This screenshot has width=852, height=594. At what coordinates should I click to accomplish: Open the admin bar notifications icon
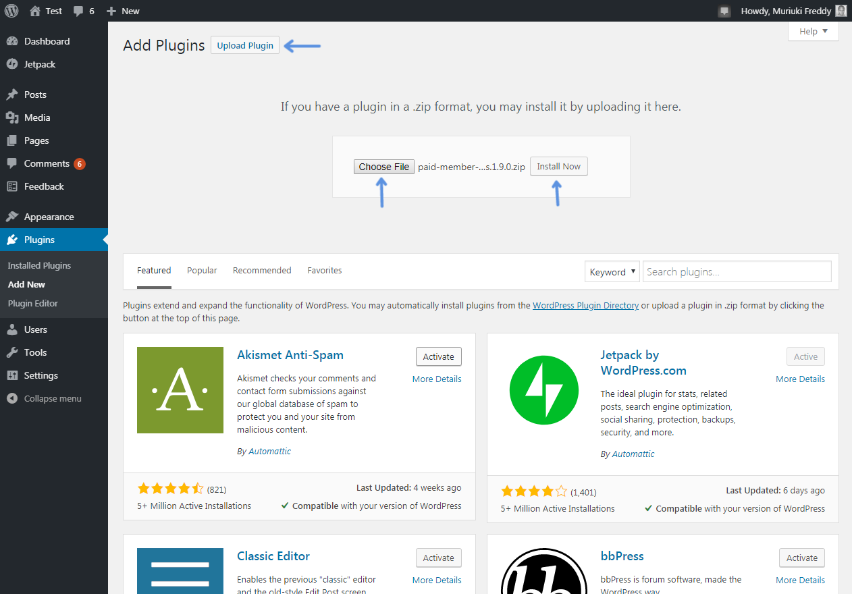point(724,11)
